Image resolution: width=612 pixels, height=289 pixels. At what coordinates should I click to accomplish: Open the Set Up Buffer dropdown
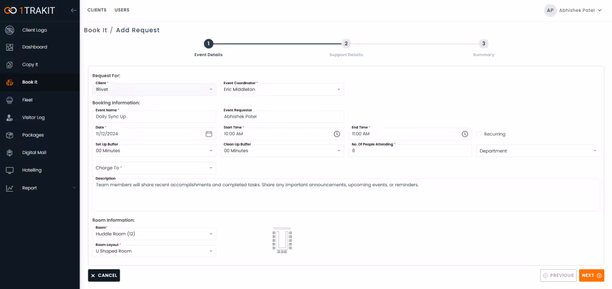click(x=154, y=150)
